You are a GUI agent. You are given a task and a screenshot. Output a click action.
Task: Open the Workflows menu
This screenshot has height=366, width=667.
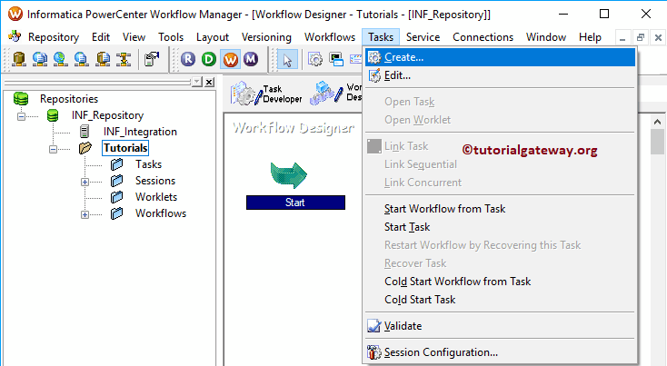point(330,37)
